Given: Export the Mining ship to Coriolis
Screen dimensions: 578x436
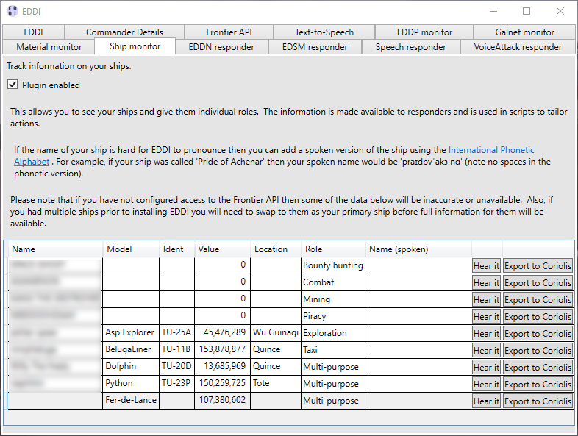Looking at the screenshot, I should (x=538, y=300).
